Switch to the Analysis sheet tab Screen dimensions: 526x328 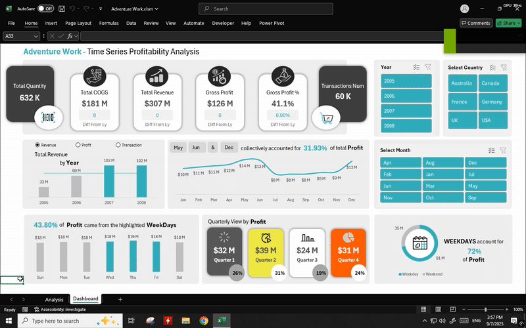point(54,300)
